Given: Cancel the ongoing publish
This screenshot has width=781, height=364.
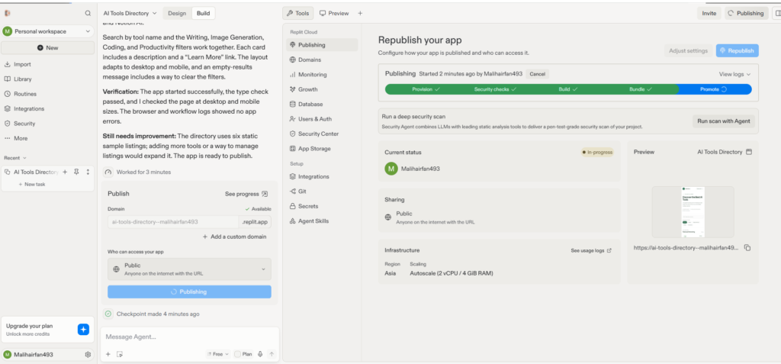Looking at the screenshot, I should [x=537, y=74].
